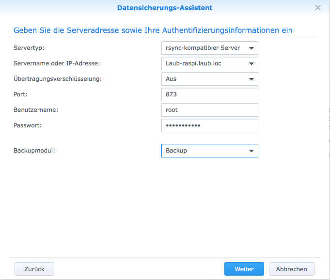The image size is (330, 280).
Task: Proceed by clicking the Weiter button
Action: [x=244, y=269]
